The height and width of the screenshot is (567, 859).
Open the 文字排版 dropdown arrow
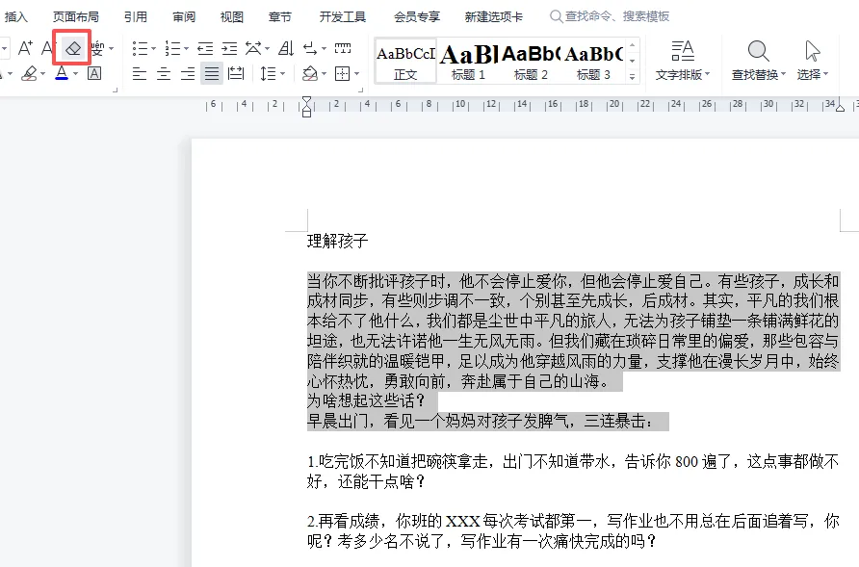[707, 74]
